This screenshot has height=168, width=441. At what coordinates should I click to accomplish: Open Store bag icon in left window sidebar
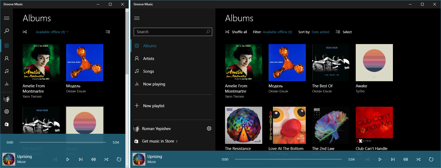pyautogui.click(x=7, y=124)
